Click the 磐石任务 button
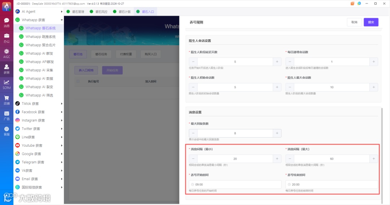The width and height of the screenshot is (390, 205). 101,54
